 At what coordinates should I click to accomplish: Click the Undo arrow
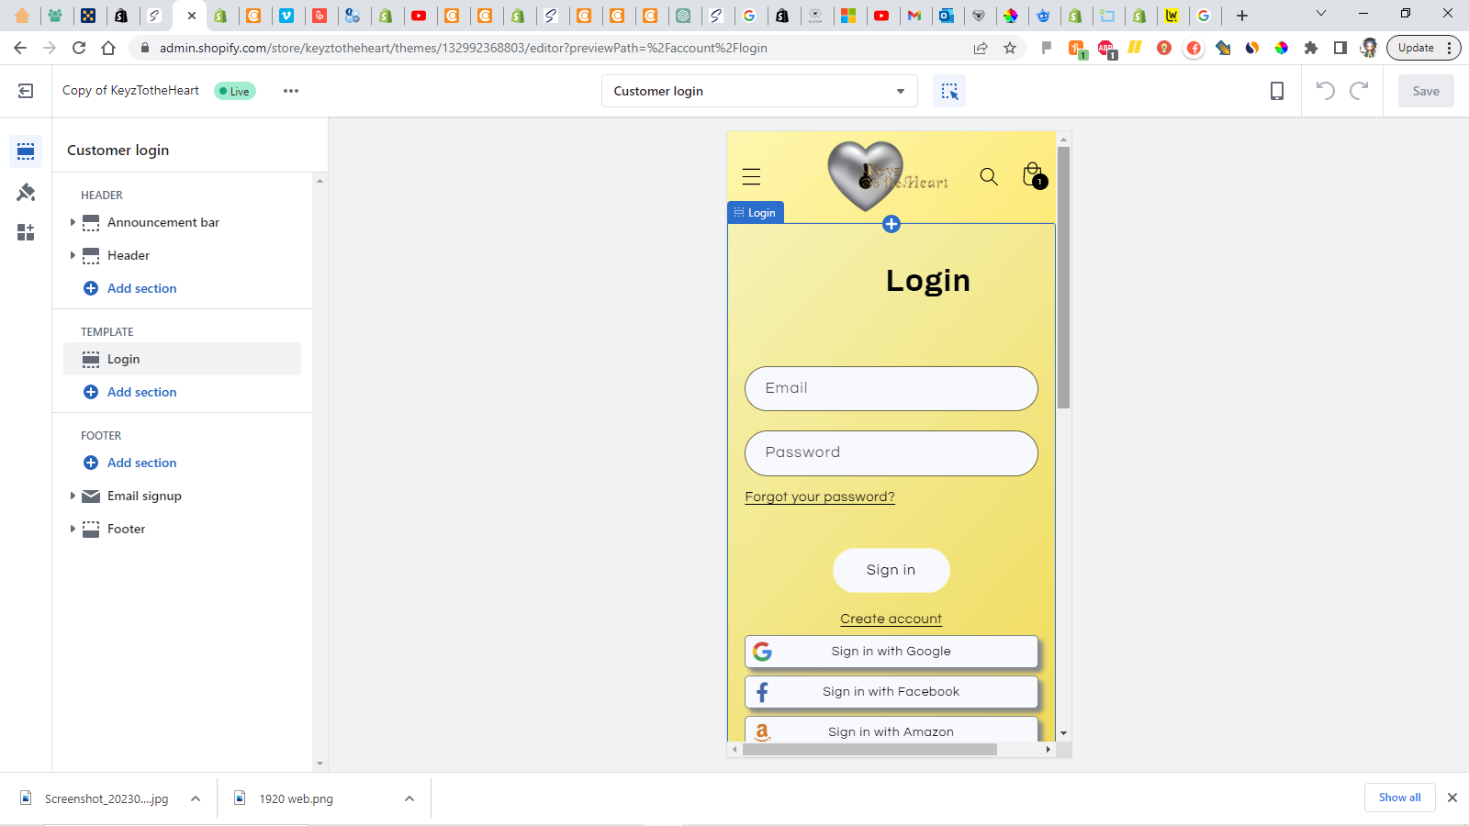(1325, 90)
